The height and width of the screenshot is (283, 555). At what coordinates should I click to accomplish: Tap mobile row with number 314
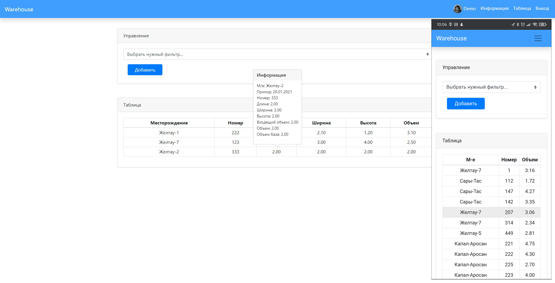(491, 223)
